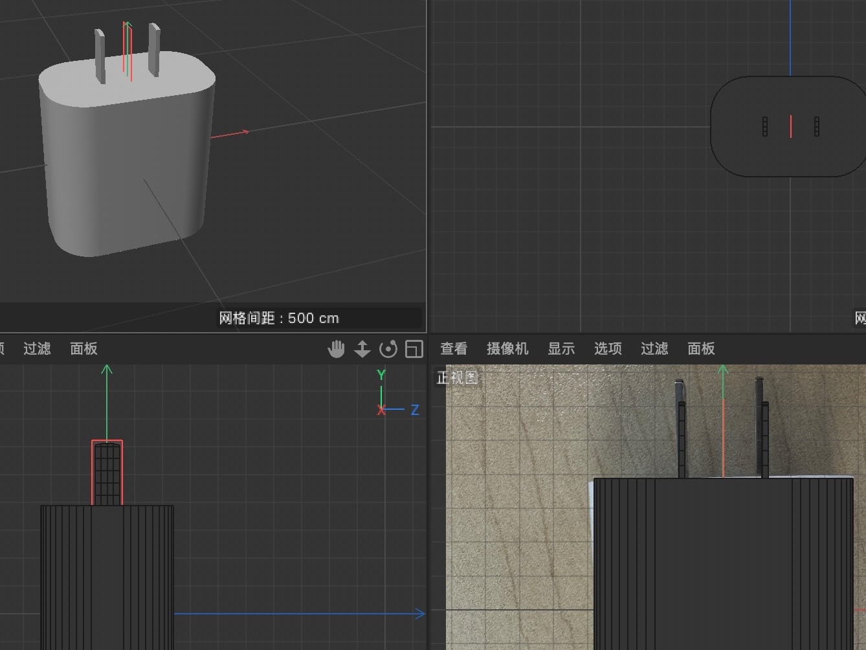Select red-outlined prong in right view
Image resolution: width=866 pixels, height=650 pixels.
point(107,473)
